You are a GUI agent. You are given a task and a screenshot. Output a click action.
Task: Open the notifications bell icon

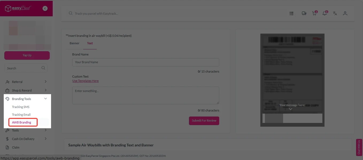(325, 13)
